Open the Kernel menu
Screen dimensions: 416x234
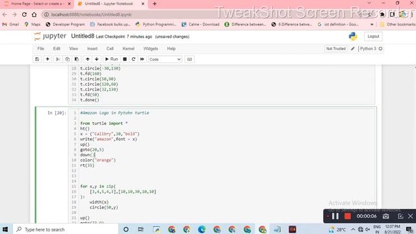129,49
